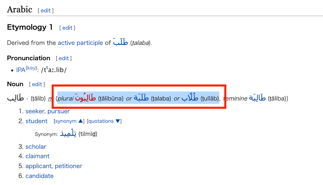Click the red ṭālibūna plural link
Viewport: 323px width, 185px height.
(86, 98)
